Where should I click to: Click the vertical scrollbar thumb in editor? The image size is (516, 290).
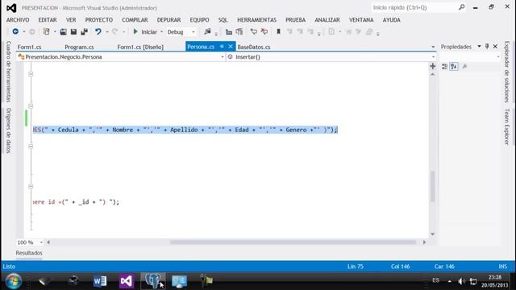433,186
